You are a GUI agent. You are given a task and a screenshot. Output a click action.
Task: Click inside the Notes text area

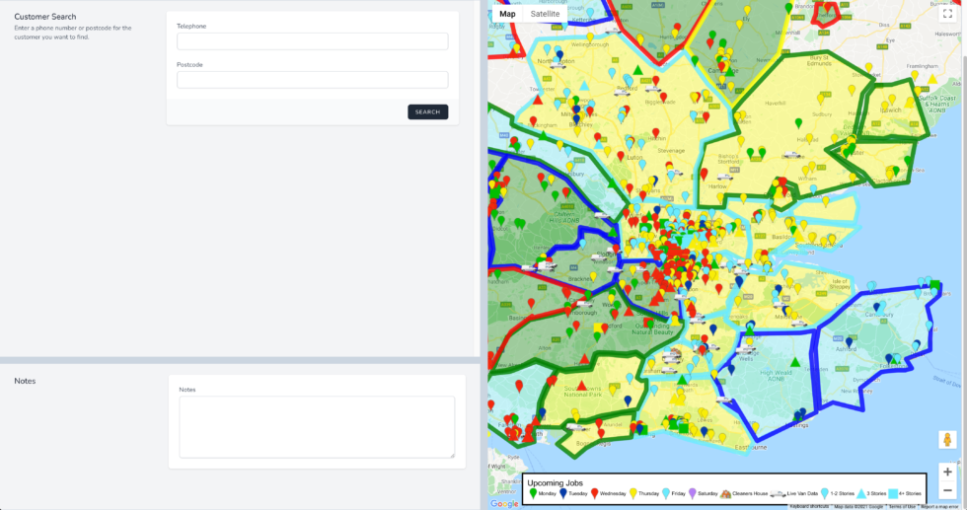pyautogui.click(x=316, y=426)
